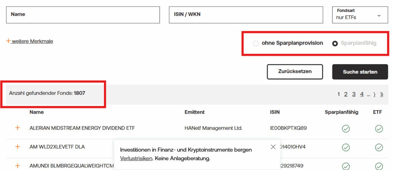This screenshot has height=170, width=393.
Task: Expand the AMUNDI BLMBRGEQUALWEIGHTCM row details
Action: click(17, 166)
